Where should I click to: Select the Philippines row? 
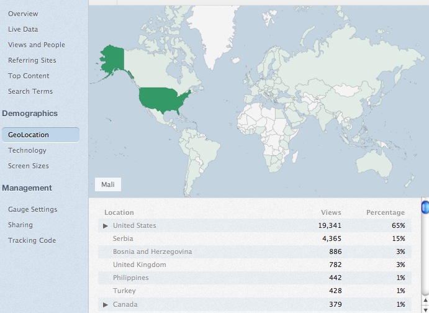pos(255,278)
